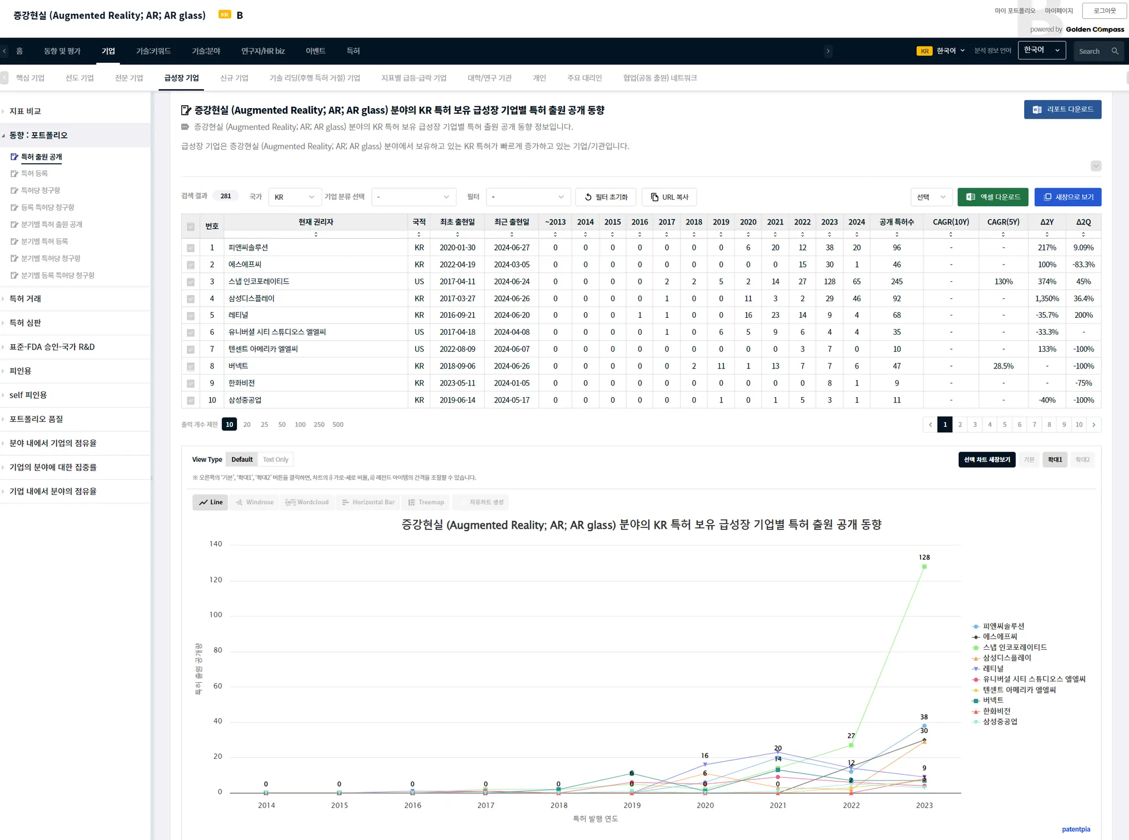1129x840 pixels.
Task: Select the Treemap chart icon
Action: click(411, 502)
